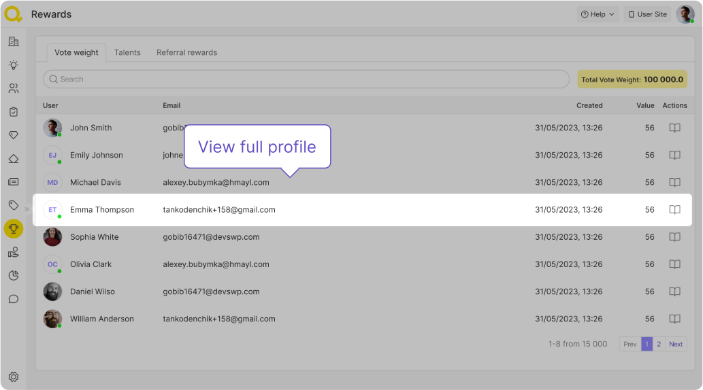Open settings gear at sidebar bottom
This screenshot has width=703, height=390.
pos(14,376)
